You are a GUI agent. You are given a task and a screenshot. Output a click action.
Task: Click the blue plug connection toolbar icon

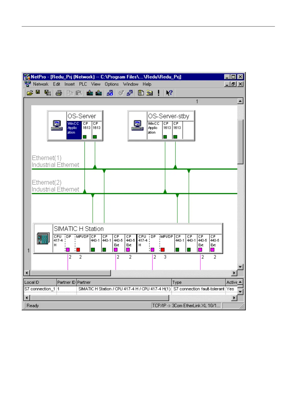pos(130,93)
